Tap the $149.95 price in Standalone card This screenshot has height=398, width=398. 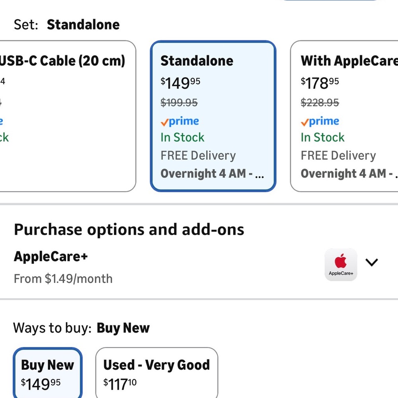click(180, 83)
